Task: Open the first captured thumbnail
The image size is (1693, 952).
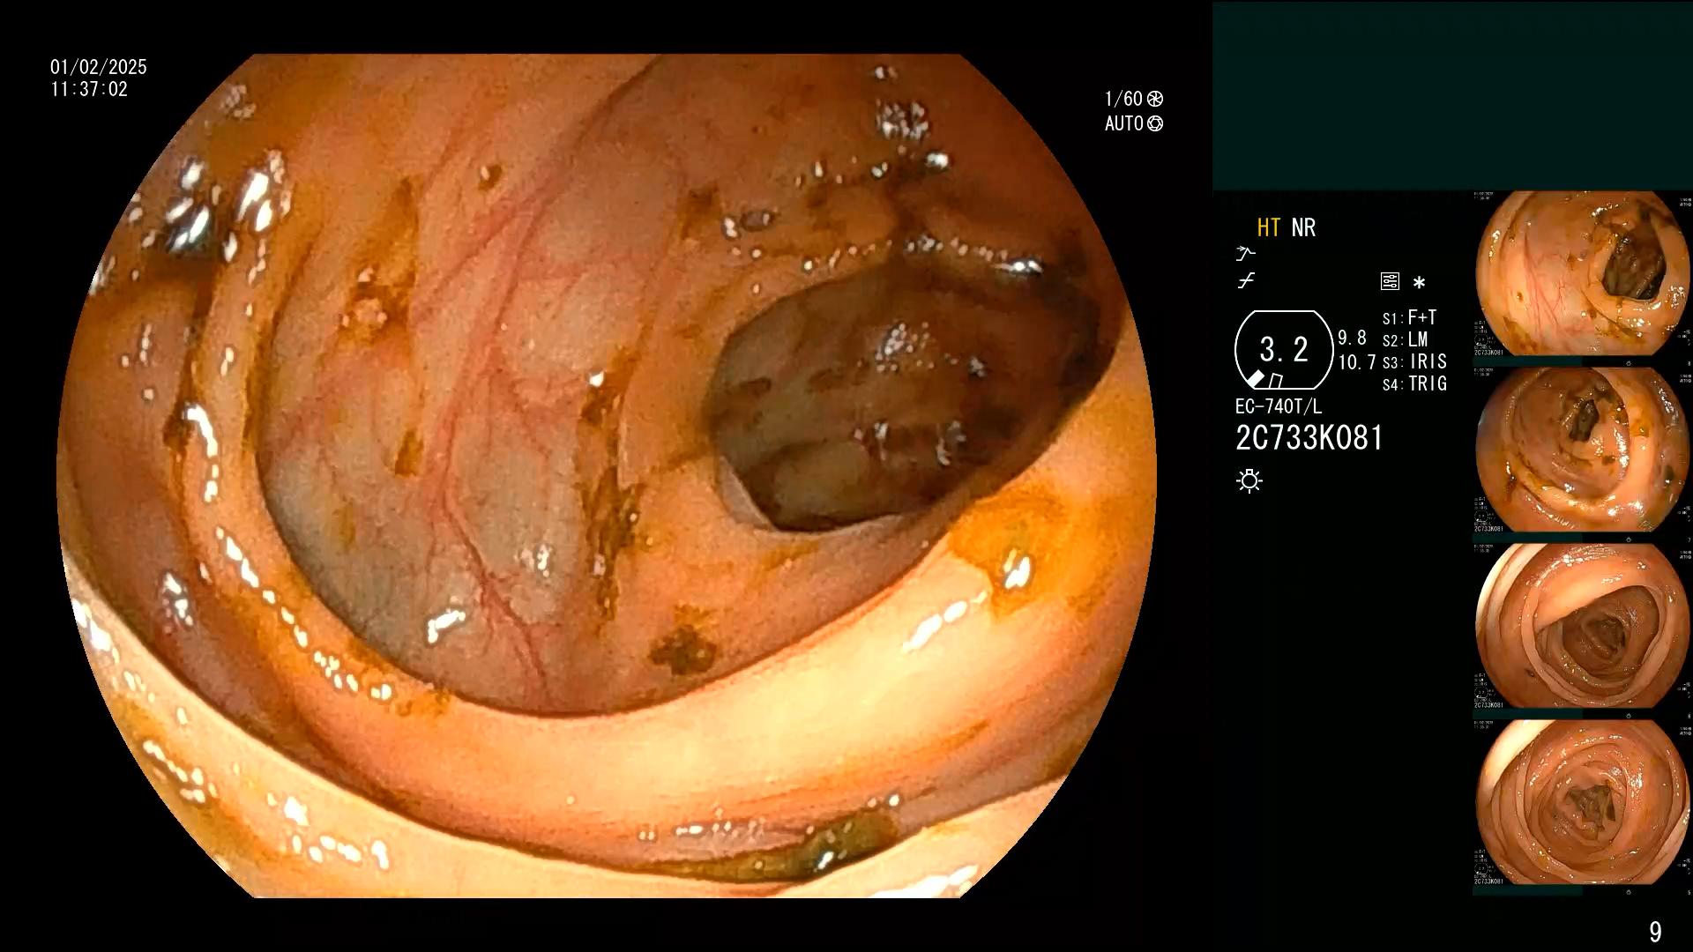Action: click(x=1582, y=273)
